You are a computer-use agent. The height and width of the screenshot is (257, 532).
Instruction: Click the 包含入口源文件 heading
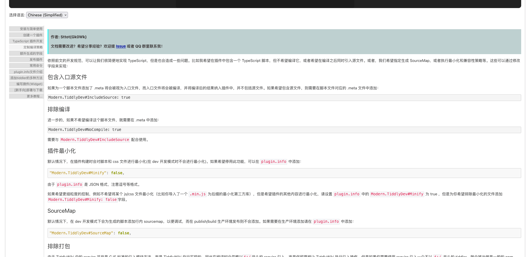tap(67, 77)
